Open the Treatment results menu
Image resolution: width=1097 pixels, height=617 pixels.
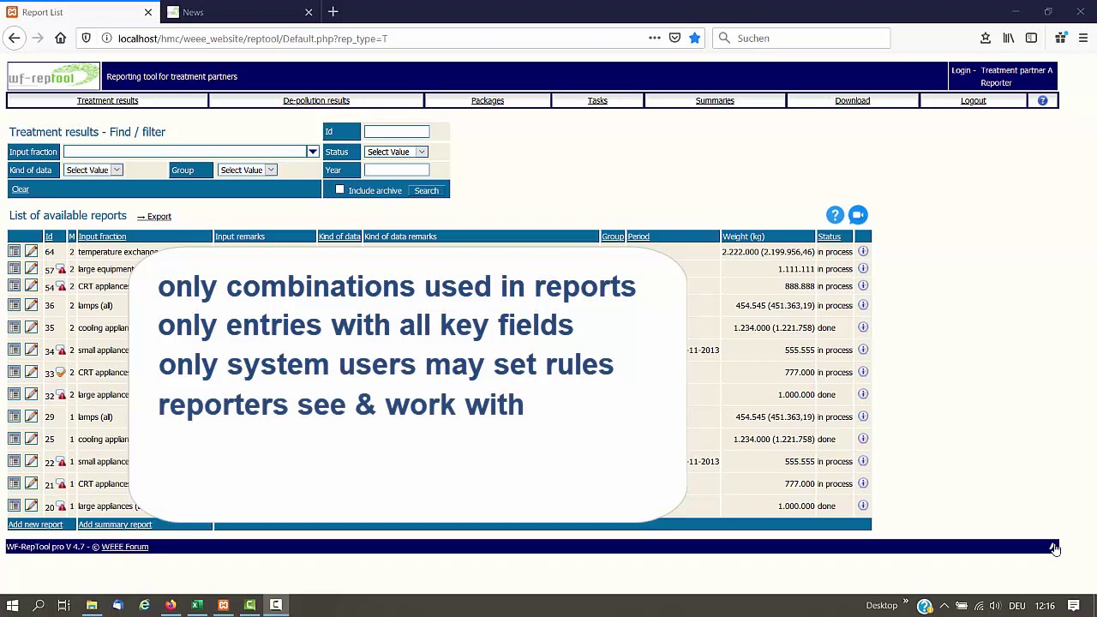pos(107,100)
